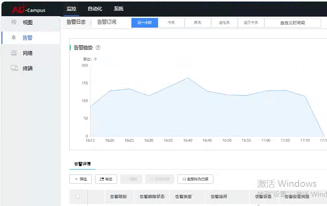Select the 告警日志 tab
327x206 pixels.
(x=76, y=22)
